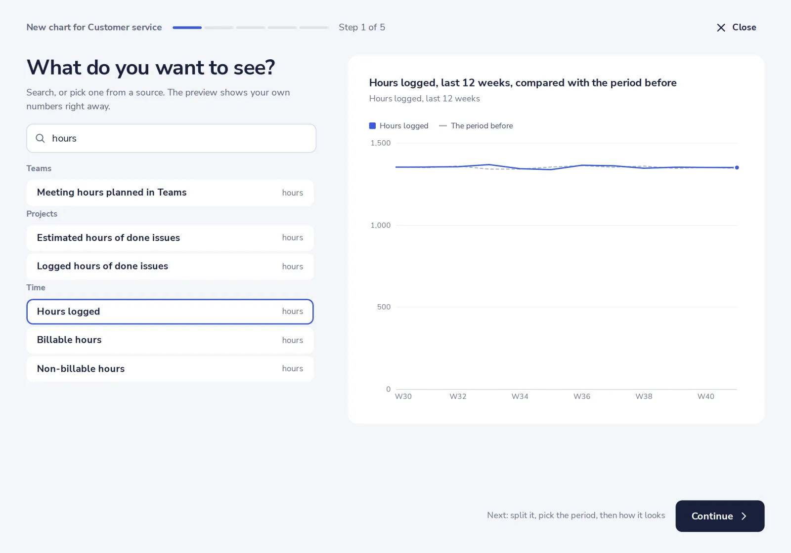Click the second step progress segment

219,28
